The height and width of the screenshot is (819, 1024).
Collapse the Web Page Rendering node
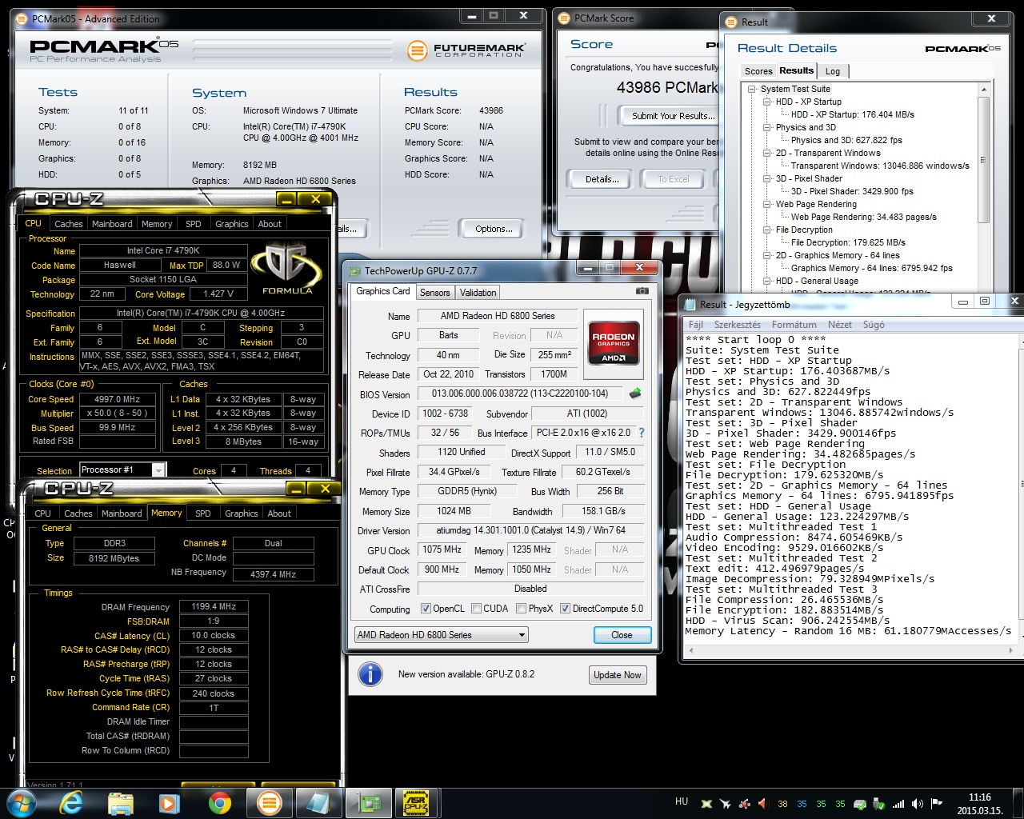pos(766,204)
